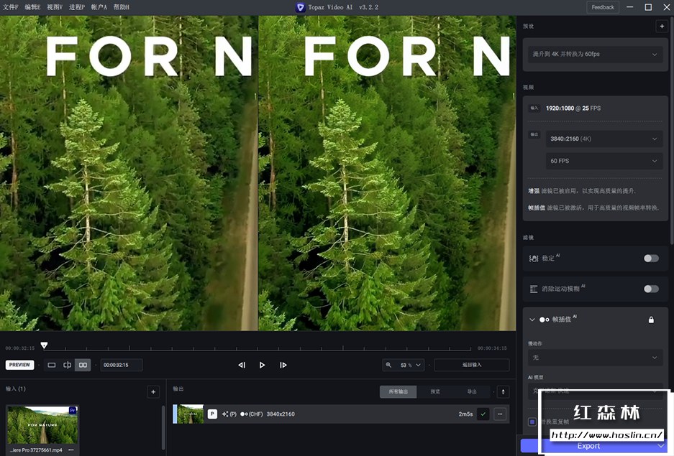Screen dimensions: 674x456
Task: Switch to single view layout icon
Action: [52, 365]
